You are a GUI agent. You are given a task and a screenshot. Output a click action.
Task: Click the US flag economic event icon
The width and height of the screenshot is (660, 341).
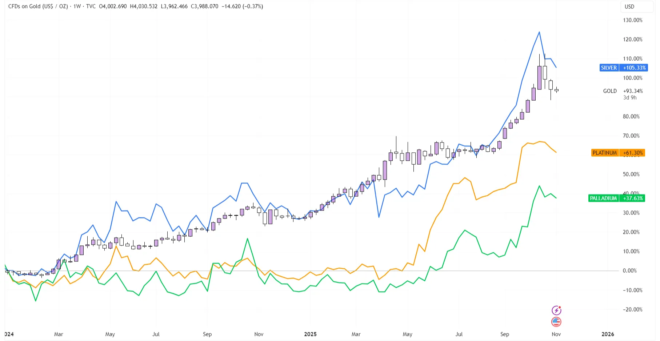point(556,322)
